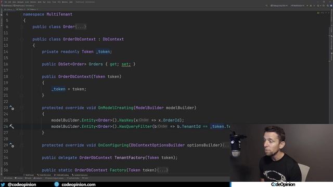
Task: Click the Build hammer icon in the top toolbar
Action: coord(266,6)
